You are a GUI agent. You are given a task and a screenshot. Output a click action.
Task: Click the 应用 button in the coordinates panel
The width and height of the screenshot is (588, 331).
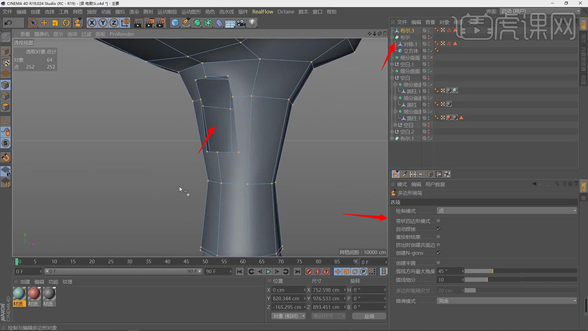coord(369,316)
